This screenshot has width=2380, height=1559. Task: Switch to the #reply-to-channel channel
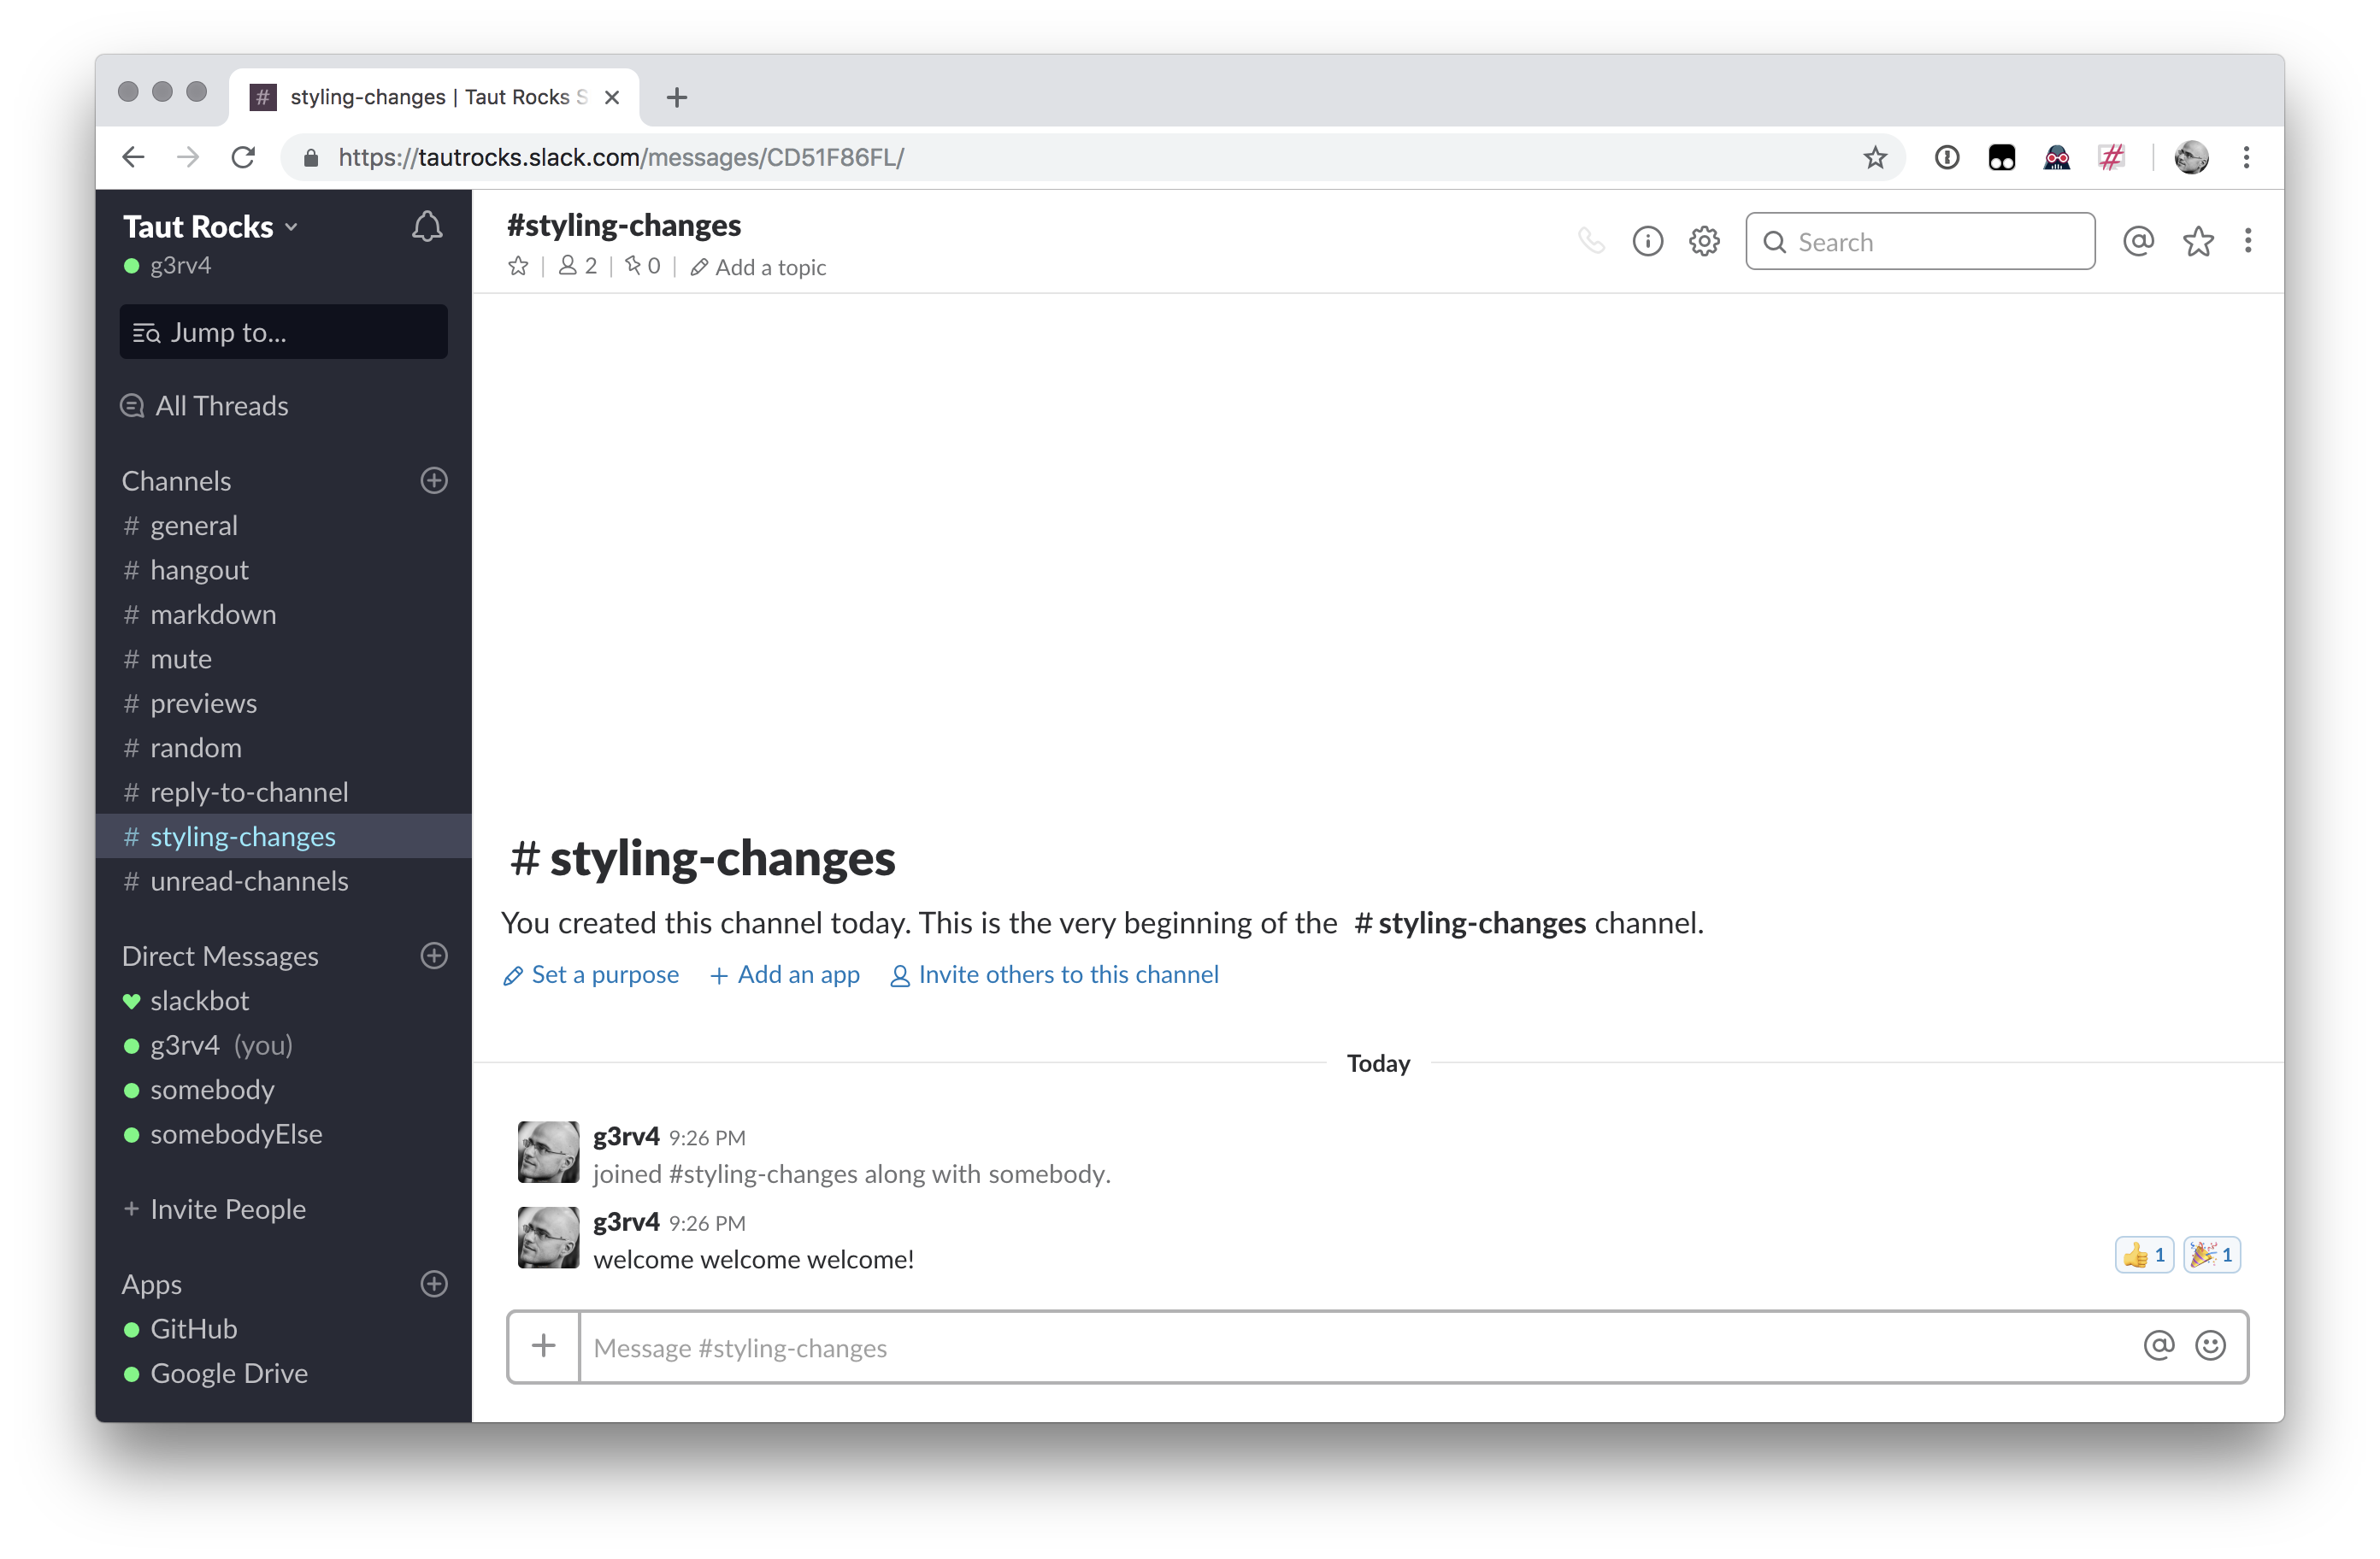[x=284, y=793]
